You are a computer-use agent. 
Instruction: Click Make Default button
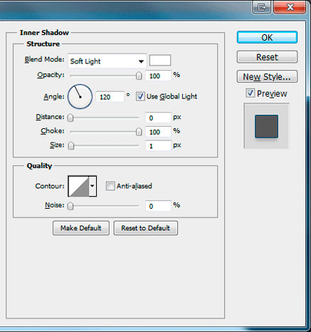click(81, 228)
